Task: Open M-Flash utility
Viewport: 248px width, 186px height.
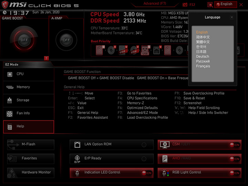Action: tap(31, 145)
